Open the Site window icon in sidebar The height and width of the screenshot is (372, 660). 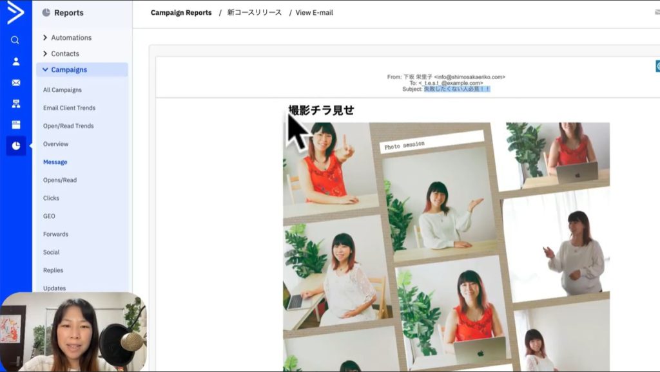(x=15, y=125)
